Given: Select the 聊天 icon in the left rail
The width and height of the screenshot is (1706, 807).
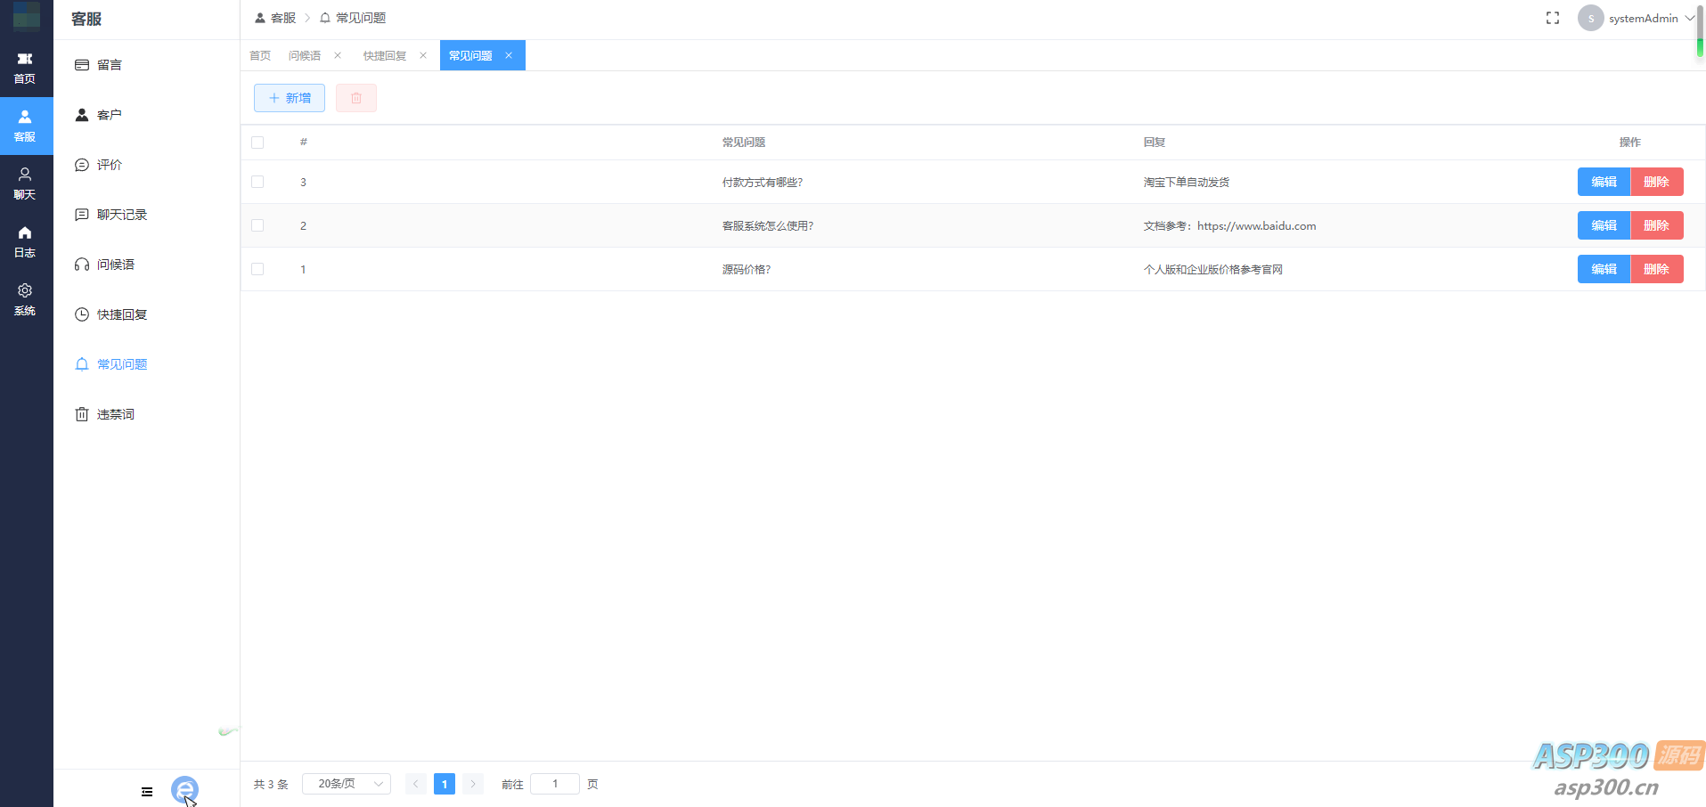Looking at the screenshot, I should pos(26,183).
